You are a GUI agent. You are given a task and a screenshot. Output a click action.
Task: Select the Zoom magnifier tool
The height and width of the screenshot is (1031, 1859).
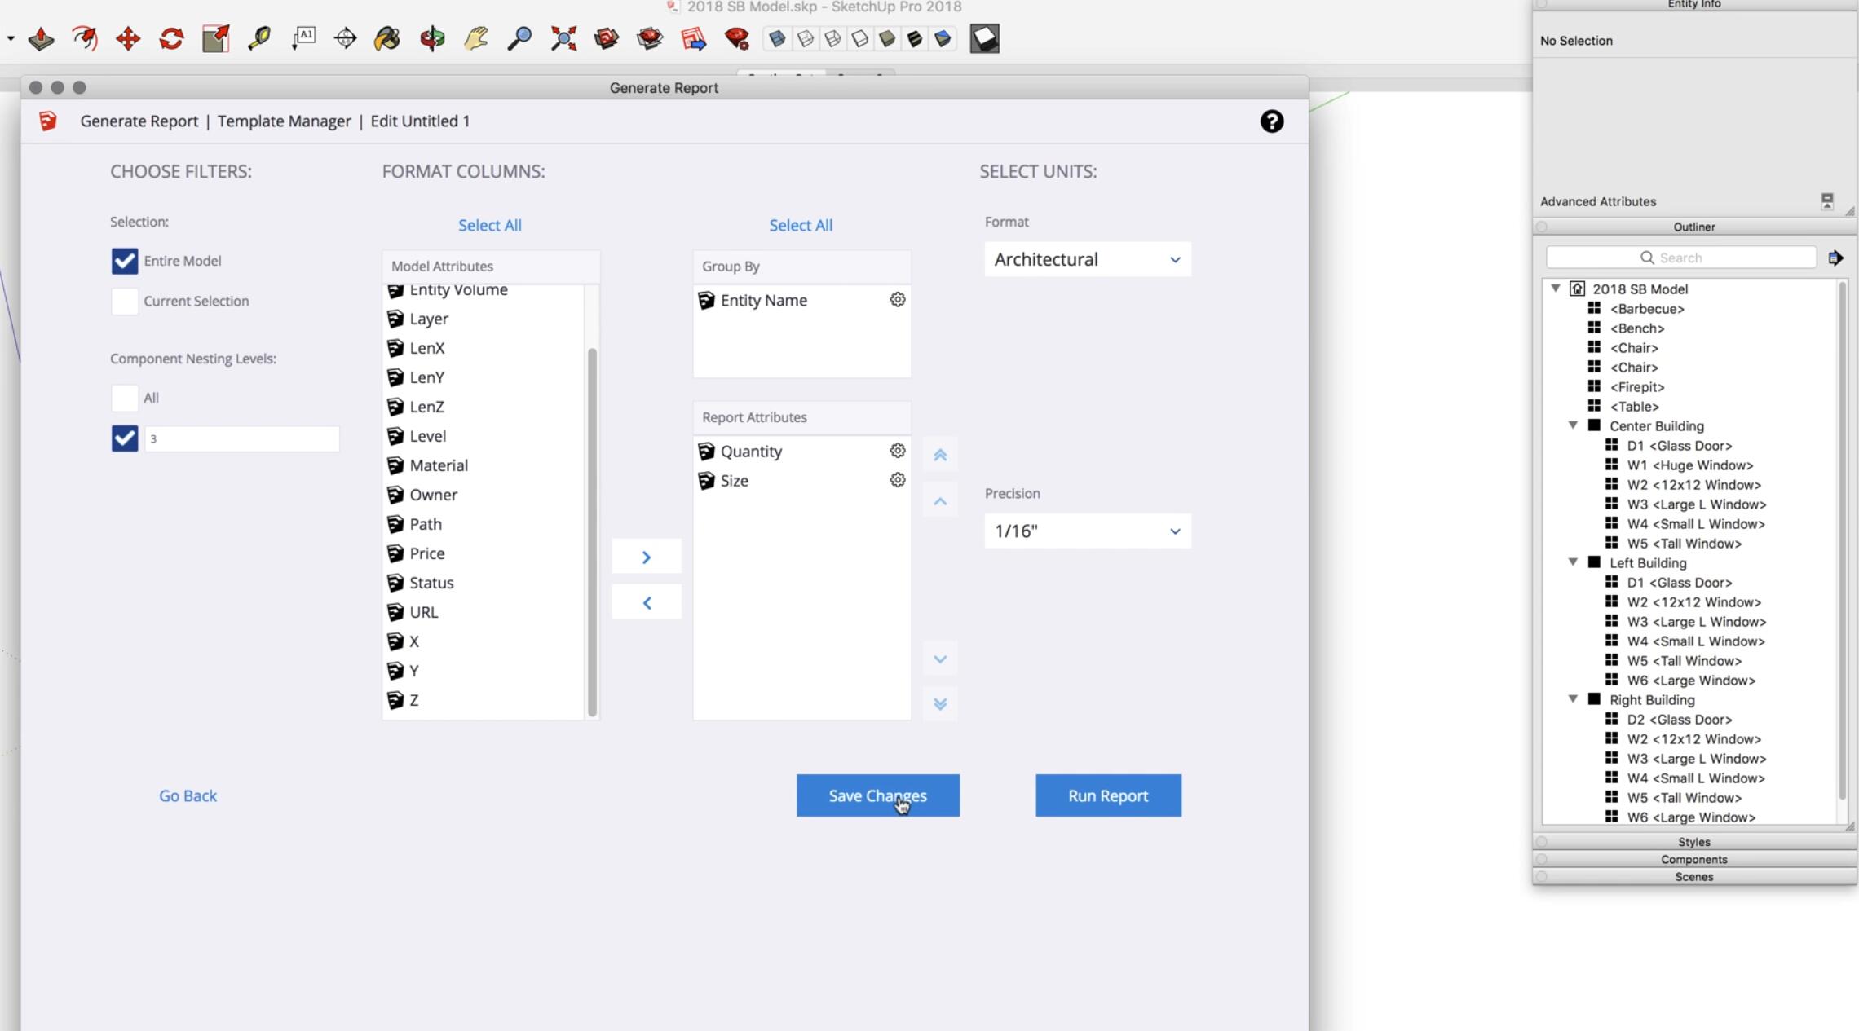tap(519, 38)
